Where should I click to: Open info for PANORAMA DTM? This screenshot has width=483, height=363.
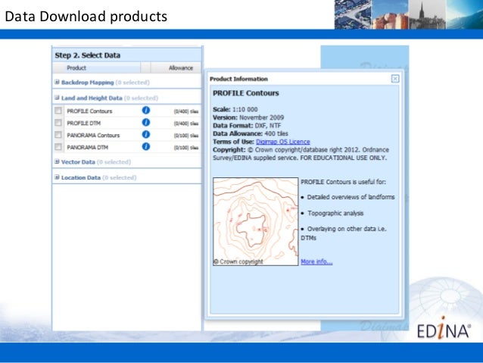146,146
